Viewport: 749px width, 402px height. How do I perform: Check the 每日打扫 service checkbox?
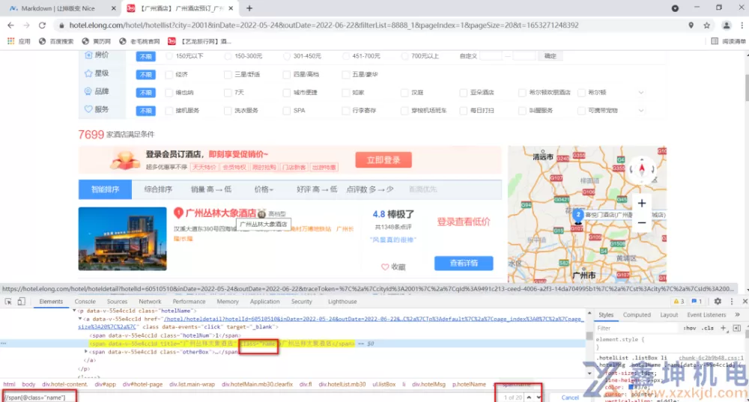tap(464, 111)
